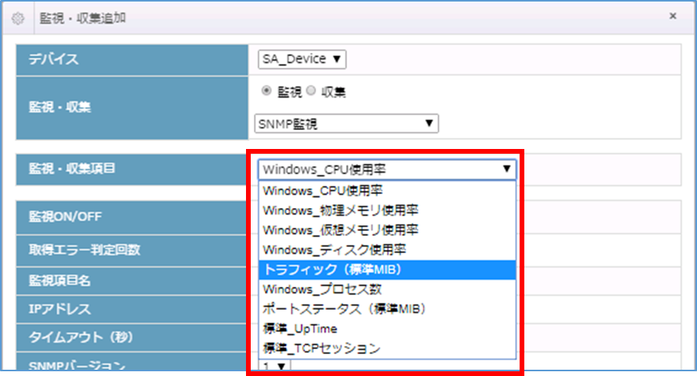697x376 pixels.
Task: Click the IPアドレス label
Action: [60, 309]
